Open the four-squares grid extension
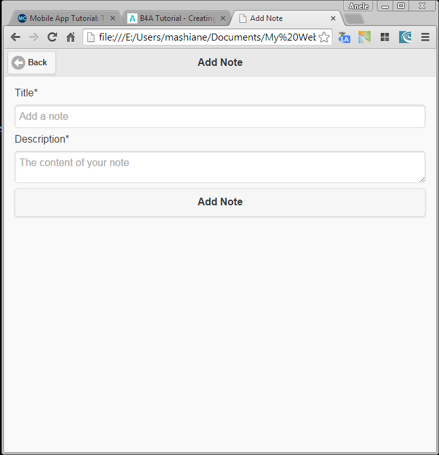The height and width of the screenshot is (455, 439). [x=385, y=37]
